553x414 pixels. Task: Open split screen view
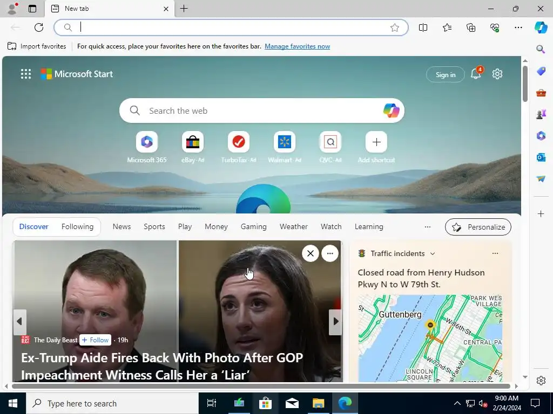coord(423,27)
